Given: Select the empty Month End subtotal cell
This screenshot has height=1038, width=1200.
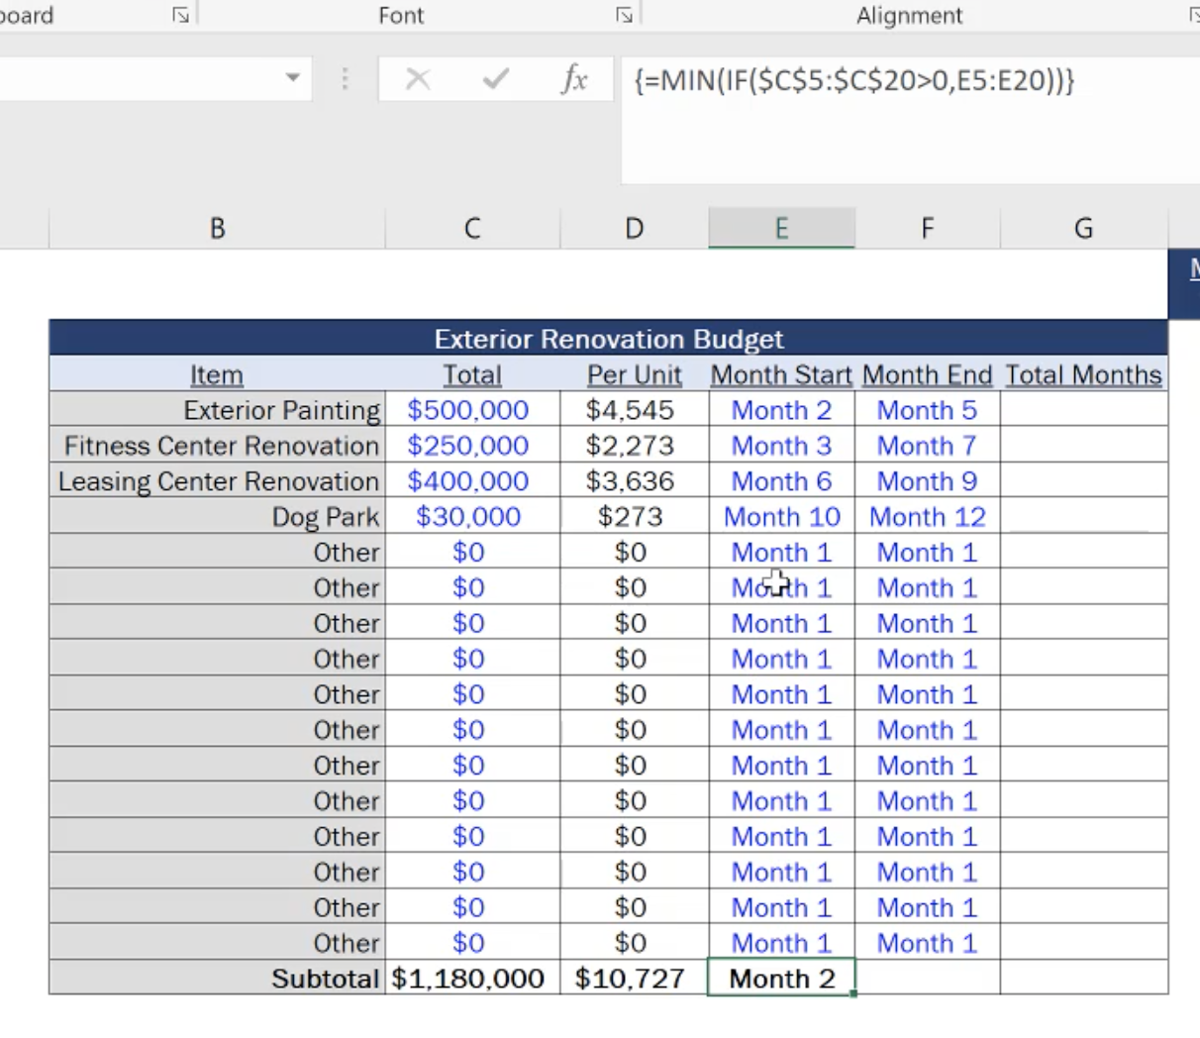Looking at the screenshot, I should [x=927, y=978].
